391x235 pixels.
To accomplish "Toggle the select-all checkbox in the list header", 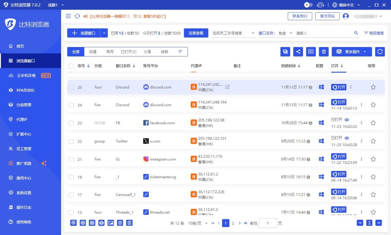I will pos(71,65).
